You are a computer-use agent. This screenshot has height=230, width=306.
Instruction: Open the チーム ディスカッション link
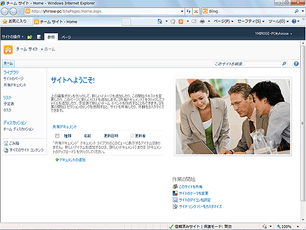pyautogui.click(x=18, y=129)
